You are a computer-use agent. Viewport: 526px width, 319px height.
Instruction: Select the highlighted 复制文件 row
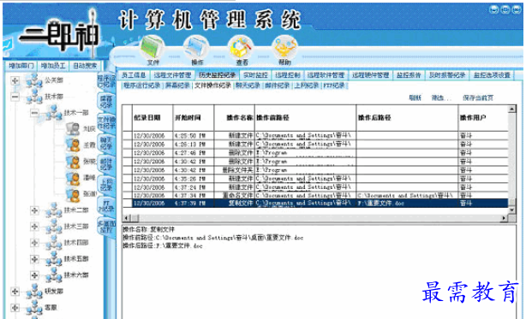click(x=315, y=204)
